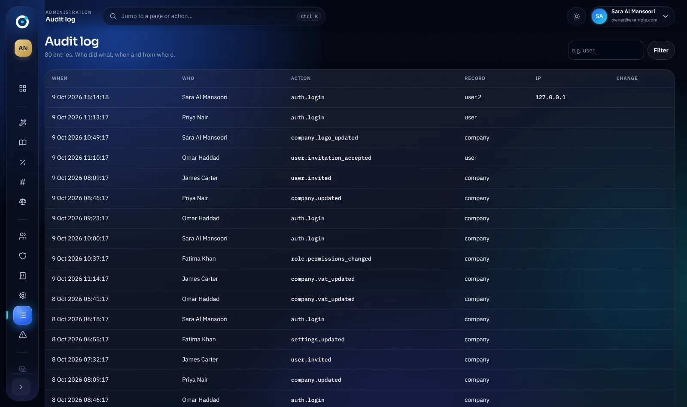Click the app logo at top of sidebar

(22, 21)
